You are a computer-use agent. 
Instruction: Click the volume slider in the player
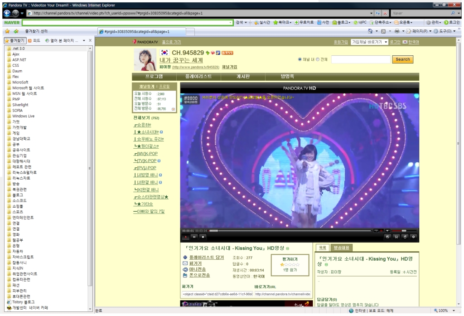404,231
